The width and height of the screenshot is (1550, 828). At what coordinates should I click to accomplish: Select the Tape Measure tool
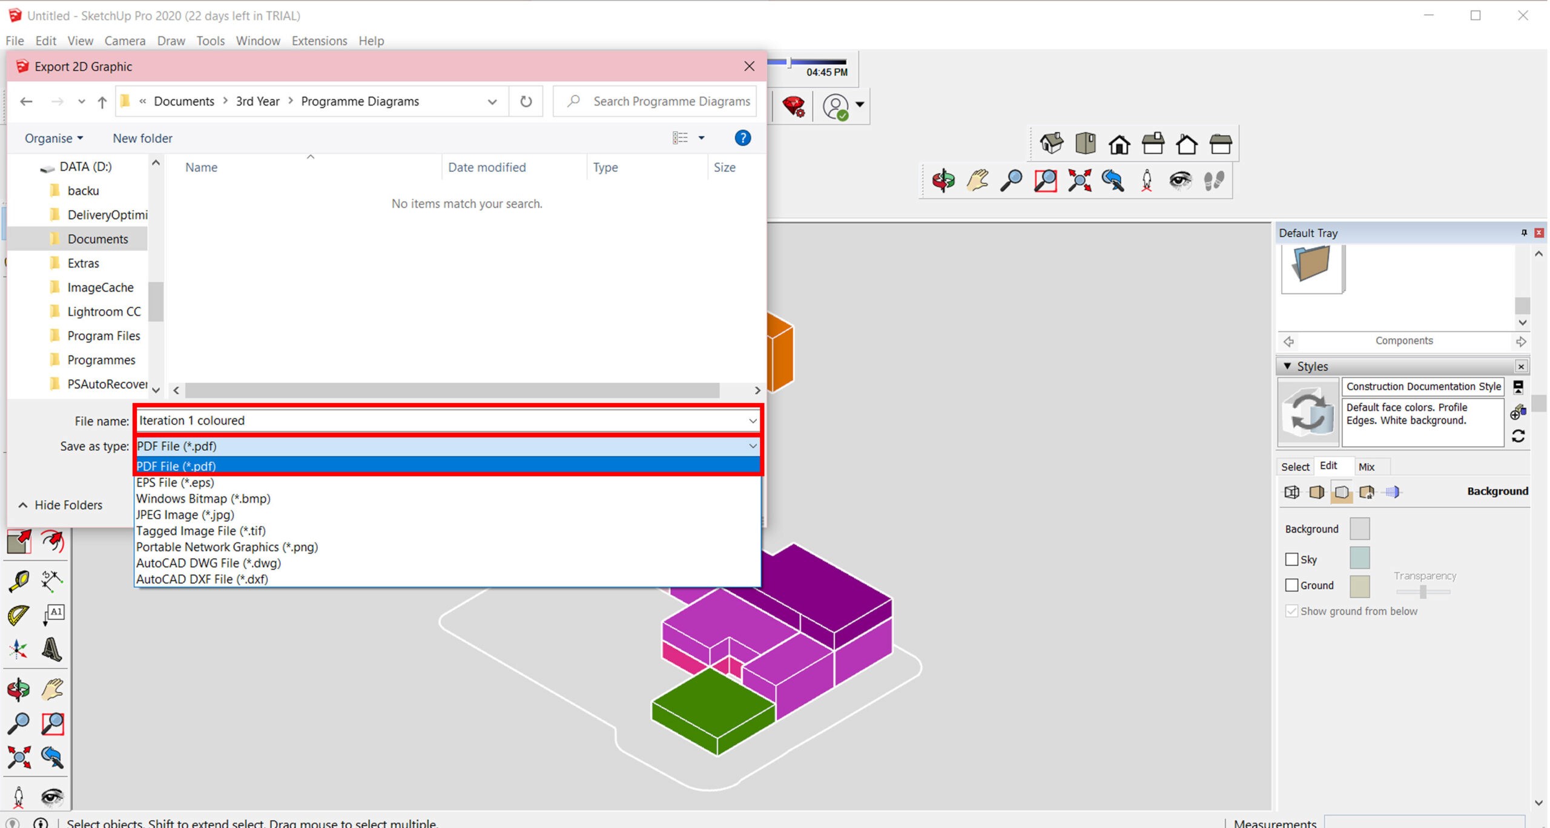18,581
